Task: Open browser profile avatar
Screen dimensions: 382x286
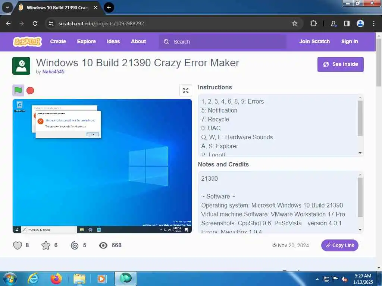Action: click(360, 23)
